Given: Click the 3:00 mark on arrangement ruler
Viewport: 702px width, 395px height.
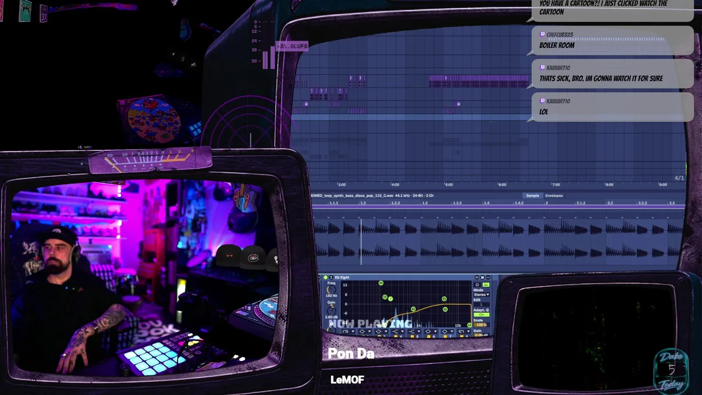Looking at the screenshot, I should coord(342,185).
